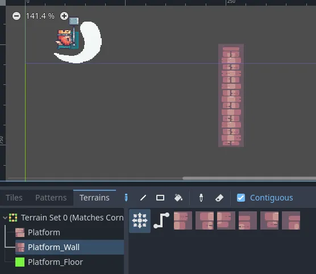Pick the first Platform_Wall tile thumbnail
The height and width of the screenshot is (274, 316).
click(x=183, y=220)
